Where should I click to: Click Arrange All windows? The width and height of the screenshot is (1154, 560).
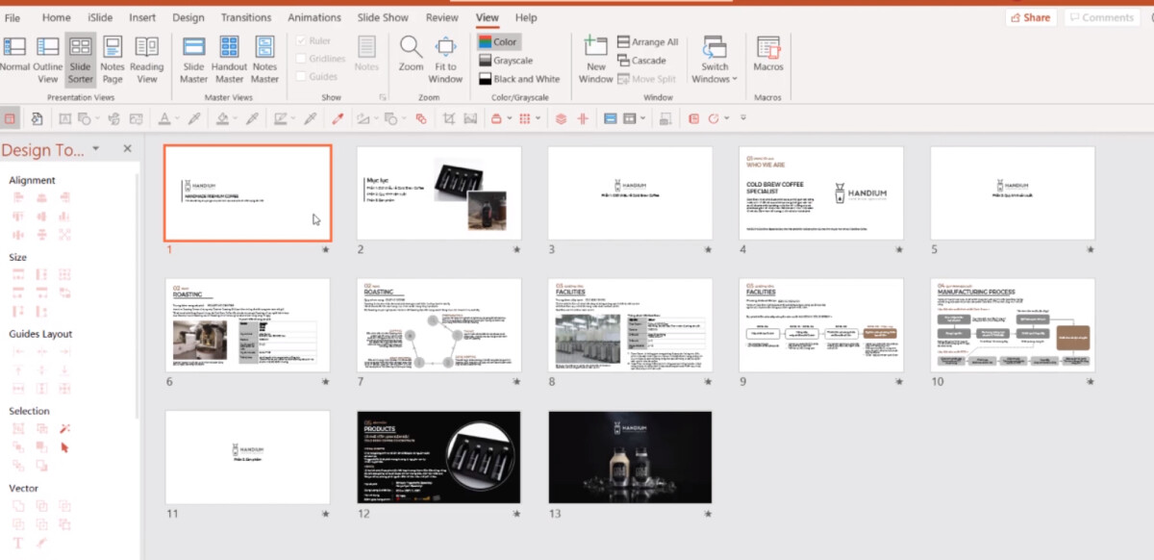click(x=647, y=41)
